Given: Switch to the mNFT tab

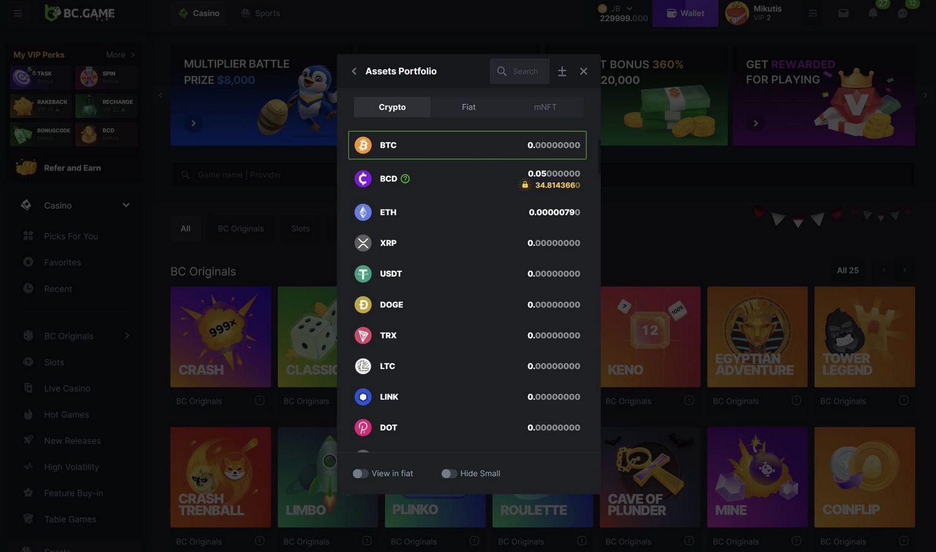Looking at the screenshot, I should click(x=545, y=107).
